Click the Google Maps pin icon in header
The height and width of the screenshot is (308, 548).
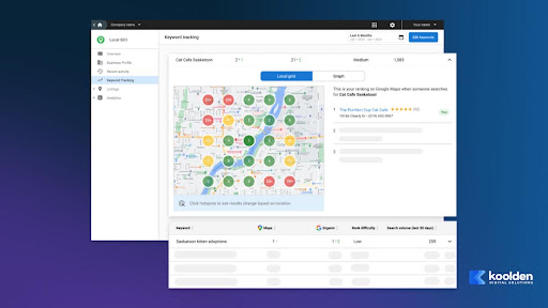[260, 228]
